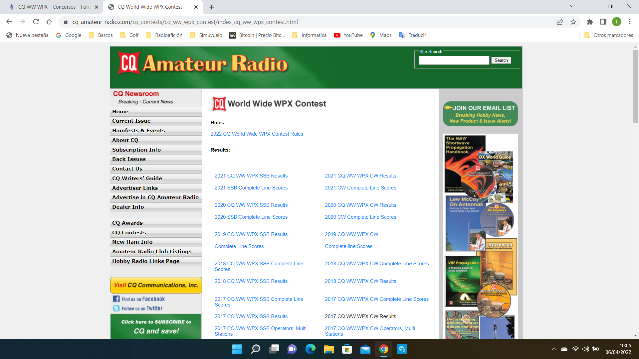The height and width of the screenshot is (359, 639).
Task: Show hidden system tray icons
Action: [554, 349]
